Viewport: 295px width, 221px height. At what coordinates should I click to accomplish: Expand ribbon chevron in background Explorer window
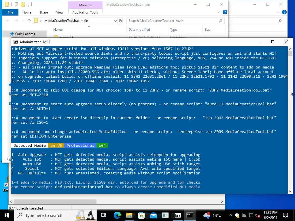click(x=278, y=12)
